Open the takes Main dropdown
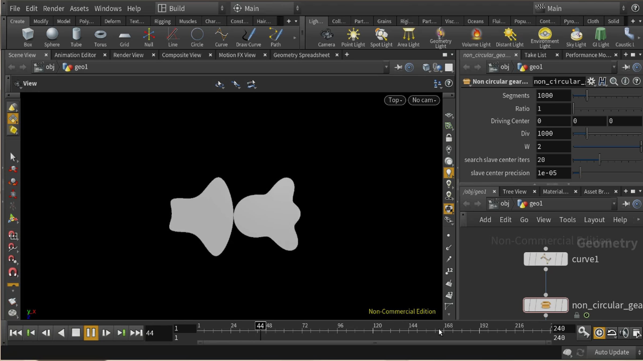The height and width of the screenshot is (361, 643). (580, 8)
